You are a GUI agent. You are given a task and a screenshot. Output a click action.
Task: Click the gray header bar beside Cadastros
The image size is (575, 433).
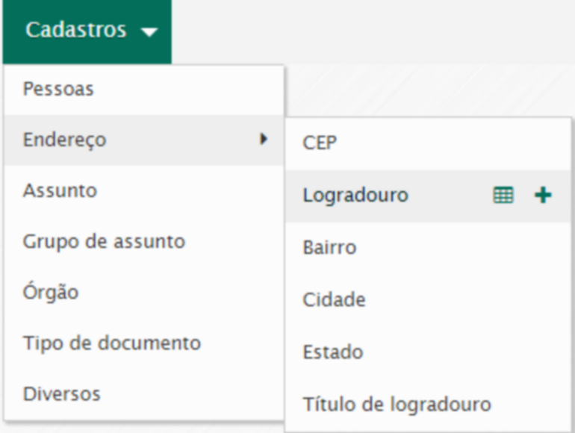[x=373, y=31]
